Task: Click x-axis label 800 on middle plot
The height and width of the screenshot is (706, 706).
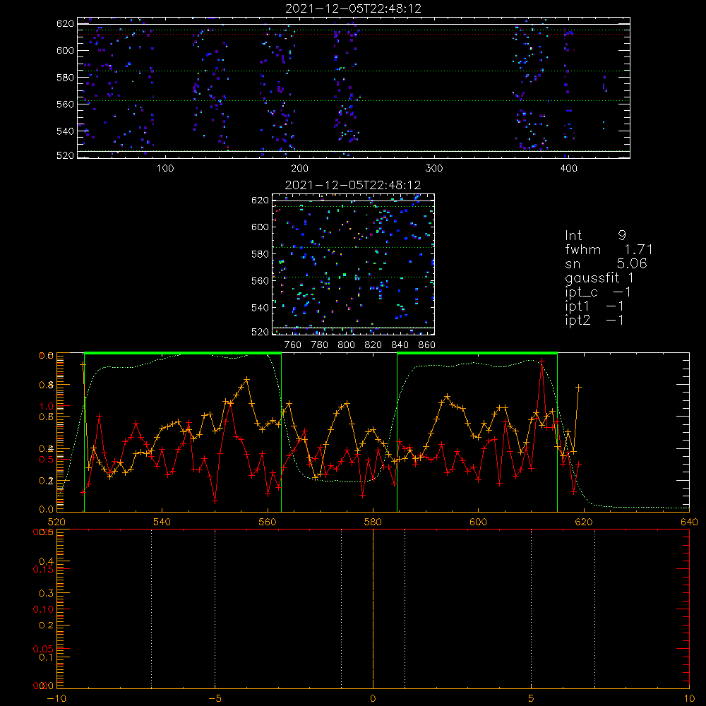Action: tap(346, 345)
